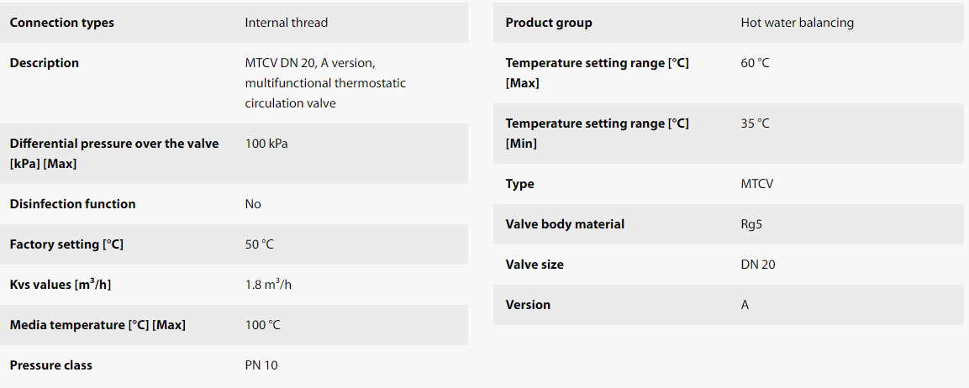Select the Kvs values label
This screenshot has height=388, width=969.
tap(61, 284)
